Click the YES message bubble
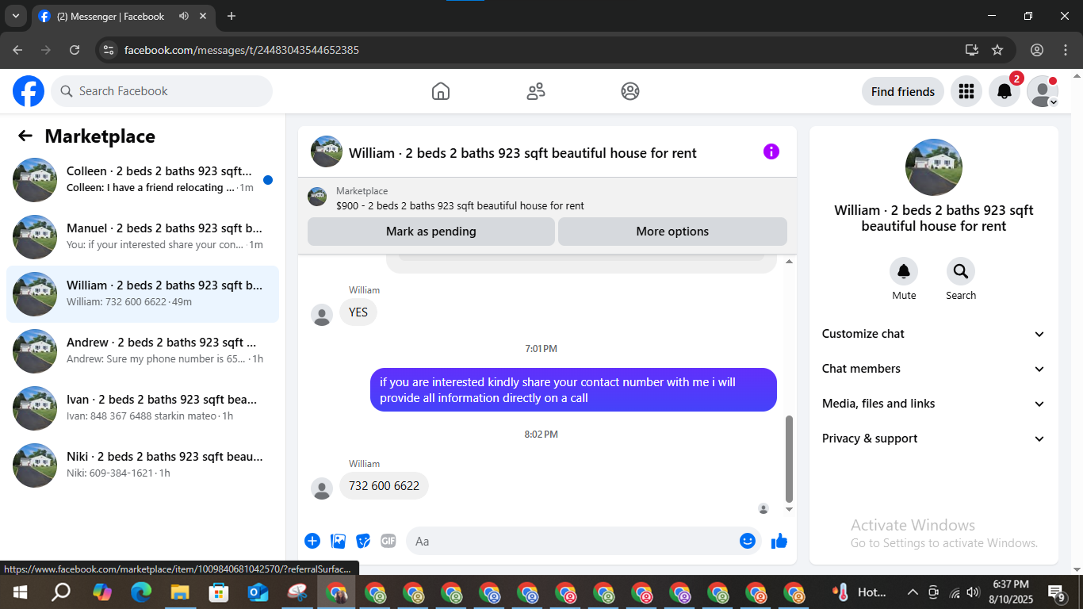This screenshot has width=1083, height=609. click(358, 312)
